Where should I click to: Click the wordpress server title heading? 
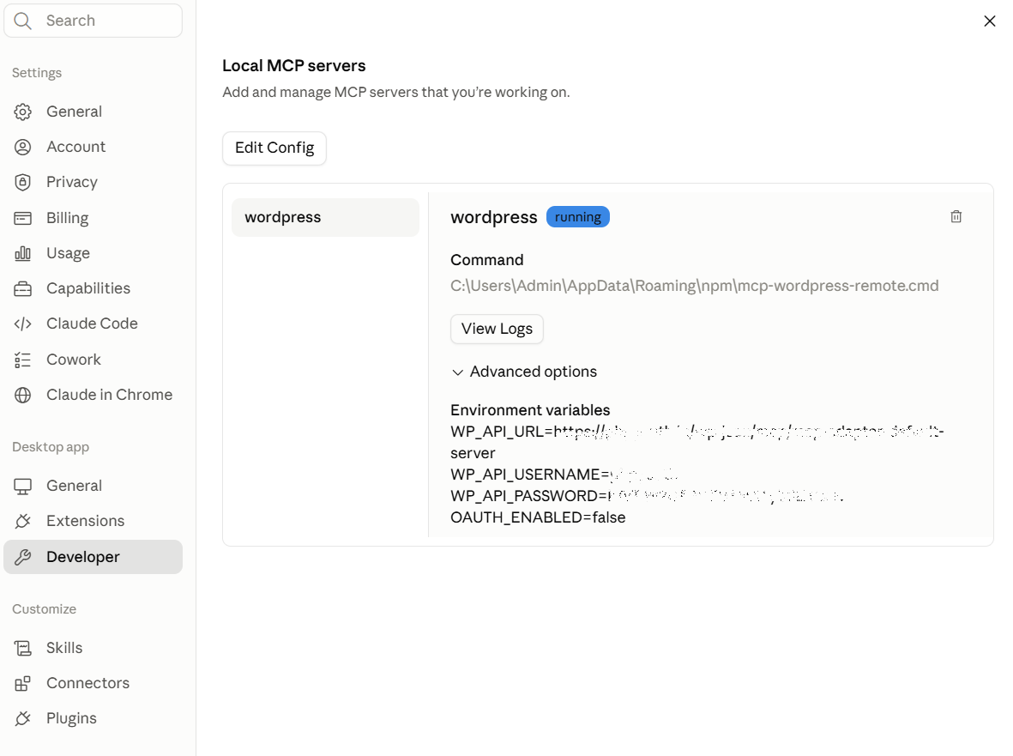(x=493, y=217)
